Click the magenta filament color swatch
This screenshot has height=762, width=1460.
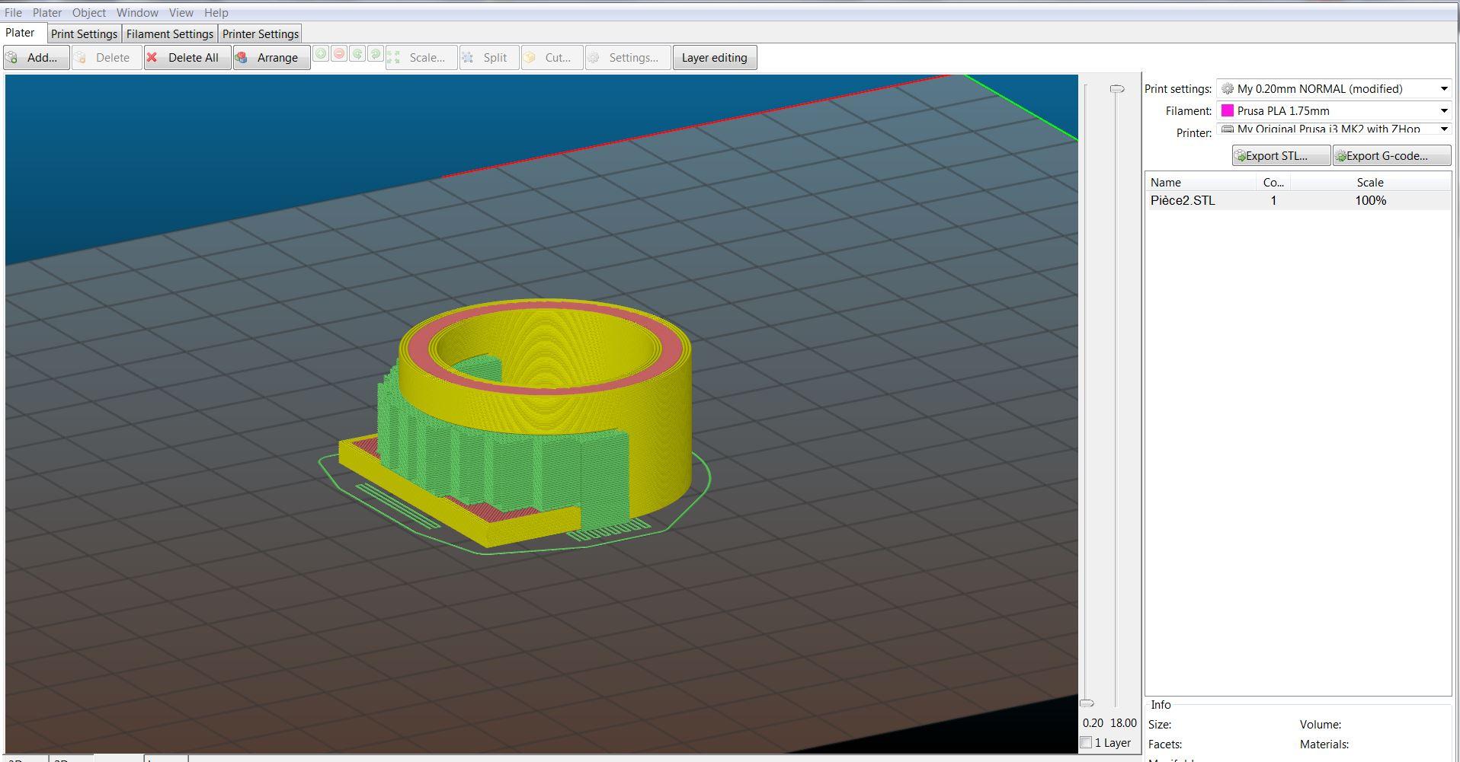click(x=1228, y=111)
